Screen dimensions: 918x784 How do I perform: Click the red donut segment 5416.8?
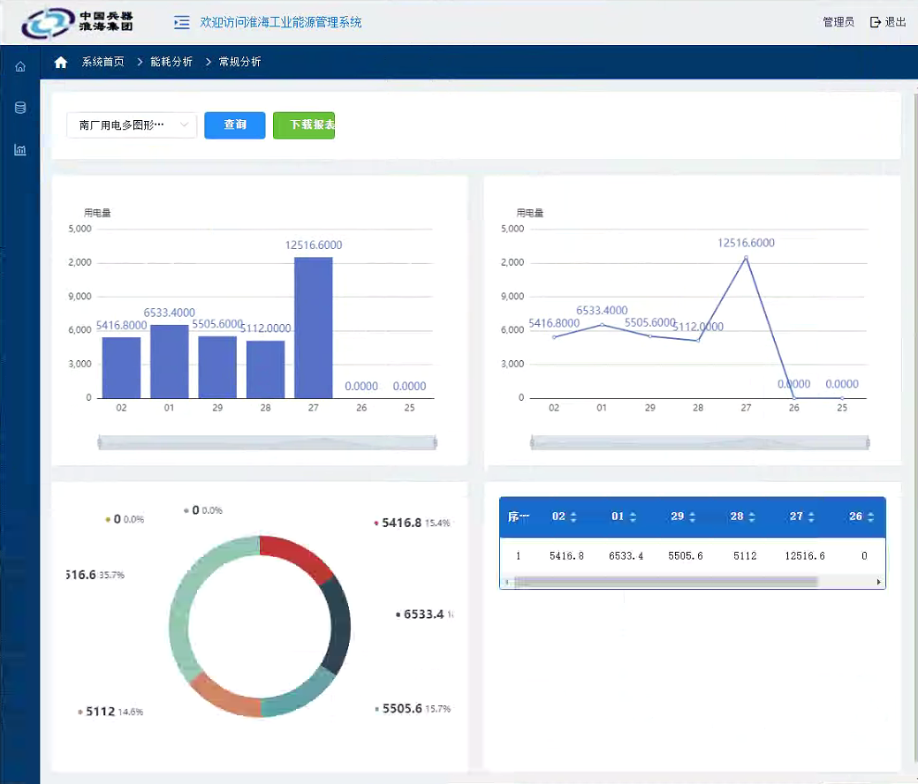pos(295,556)
